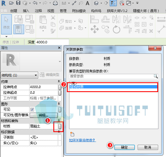166x157 pixels.
Task: Open the 粘贴 dropdown arrow
Action: click(x=43, y=31)
